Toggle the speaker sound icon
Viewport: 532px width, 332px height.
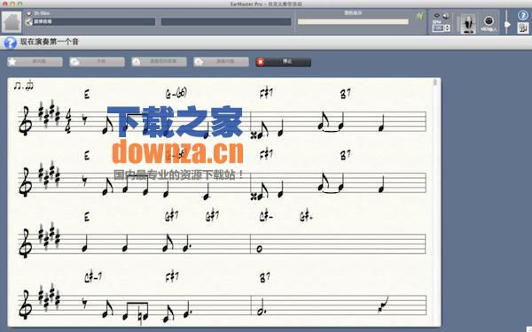tap(446, 16)
